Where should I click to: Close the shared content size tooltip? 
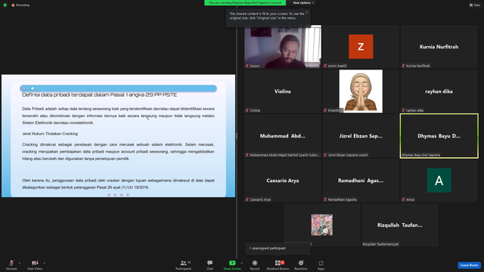point(306,12)
